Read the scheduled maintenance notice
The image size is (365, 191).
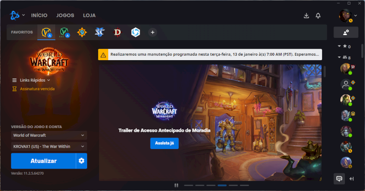pyautogui.click(x=214, y=54)
